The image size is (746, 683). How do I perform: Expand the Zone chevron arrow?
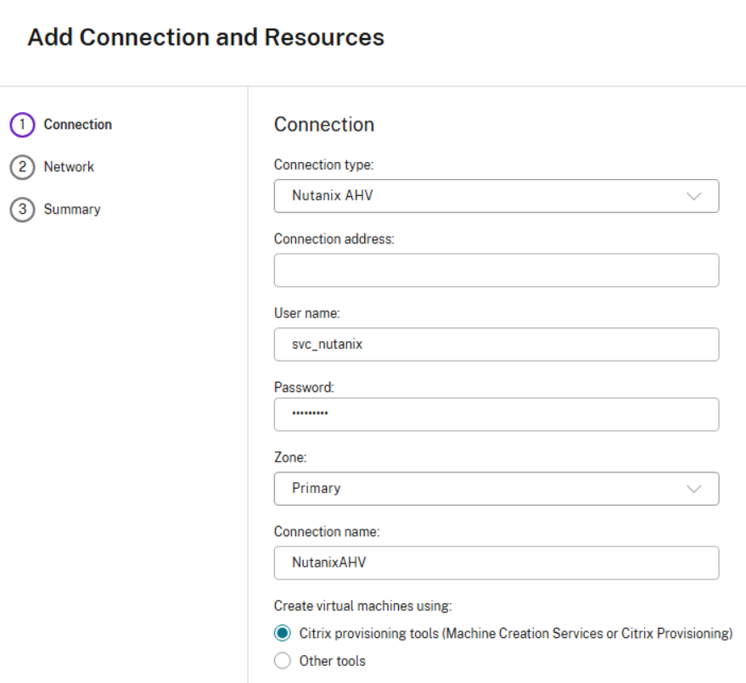point(693,489)
